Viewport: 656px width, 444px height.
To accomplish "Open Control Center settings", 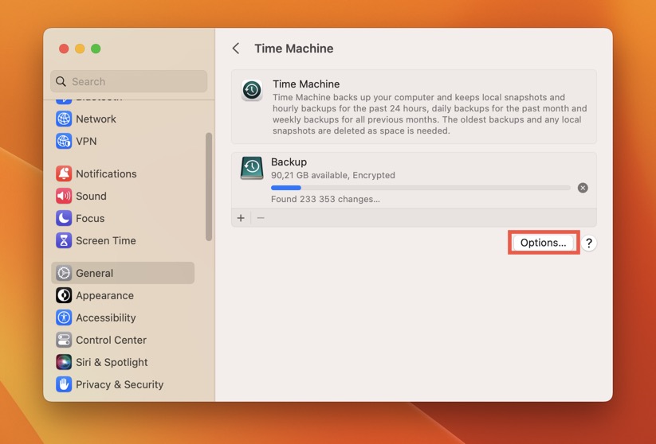I will (x=111, y=340).
